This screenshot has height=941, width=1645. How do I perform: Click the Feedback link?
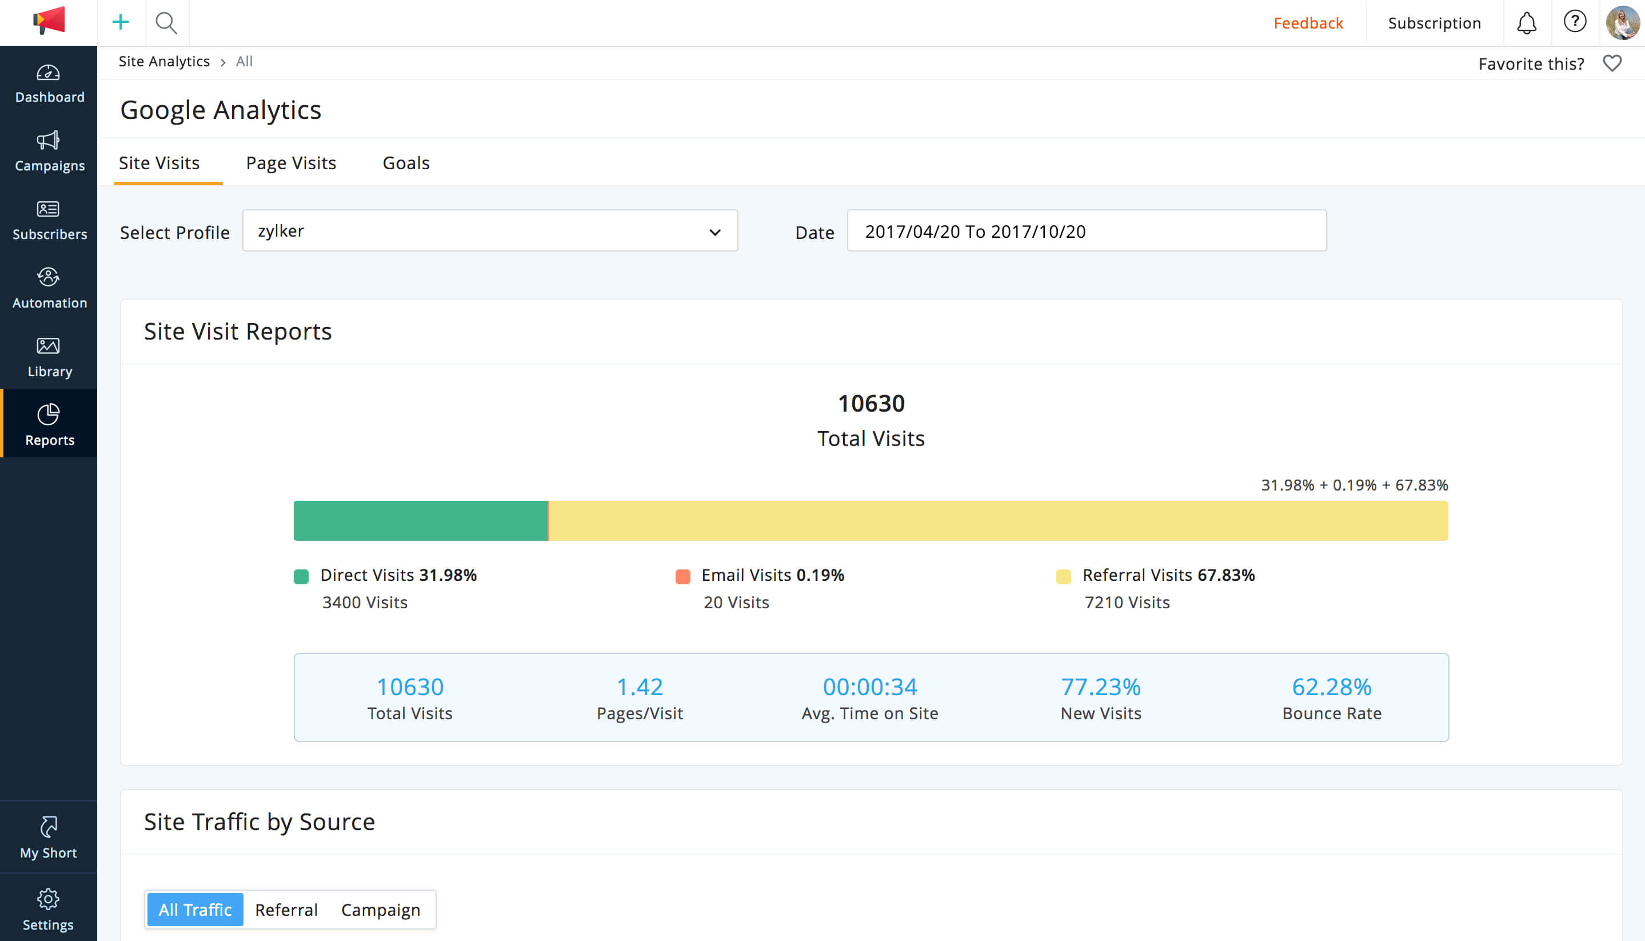click(x=1308, y=23)
